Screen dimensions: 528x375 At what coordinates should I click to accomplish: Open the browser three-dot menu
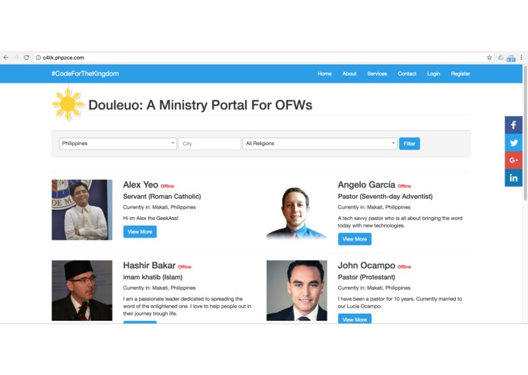click(521, 58)
